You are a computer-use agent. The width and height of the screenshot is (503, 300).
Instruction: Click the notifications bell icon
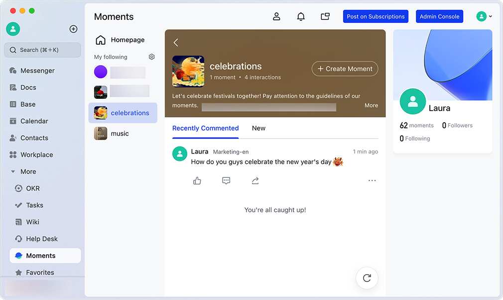(301, 16)
